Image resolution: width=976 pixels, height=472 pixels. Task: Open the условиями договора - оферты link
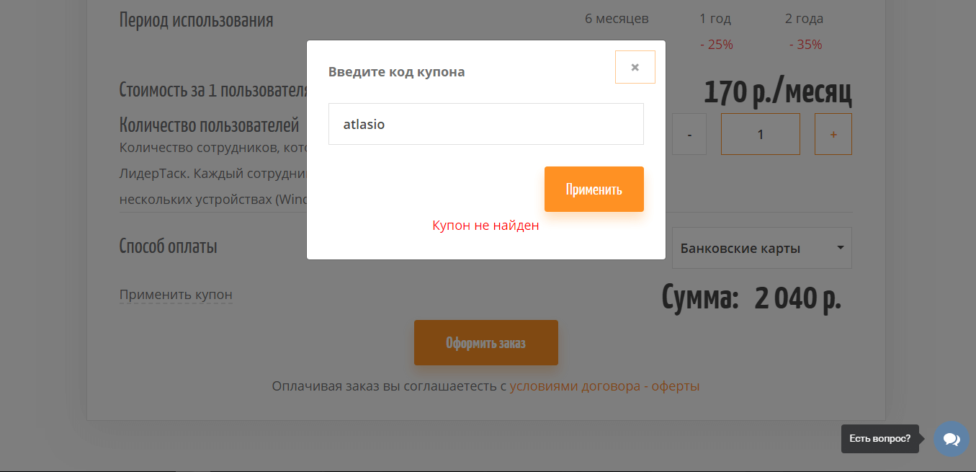pyautogui.click(x=604, y=386)
